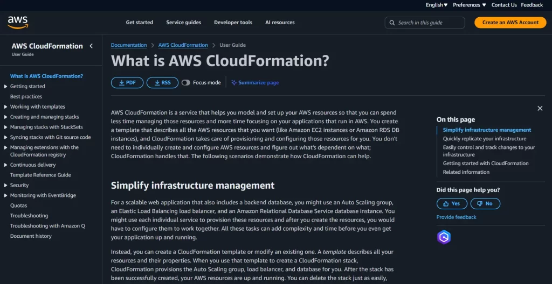Image resolution: width=552 pixels, height=284 pixels.
Task: Open Quotas page in sidebar
Action: [19, 205]
